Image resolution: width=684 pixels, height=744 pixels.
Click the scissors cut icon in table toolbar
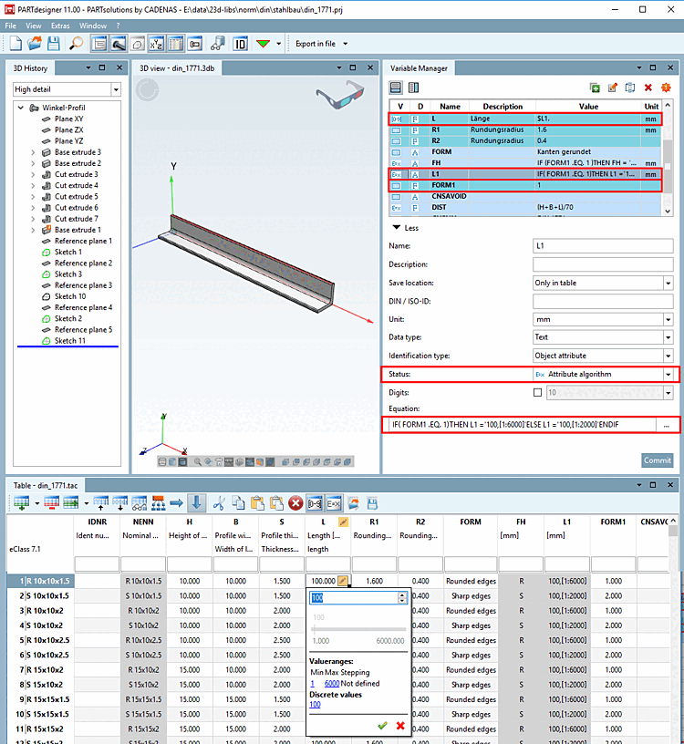click(x=219, y=502)
